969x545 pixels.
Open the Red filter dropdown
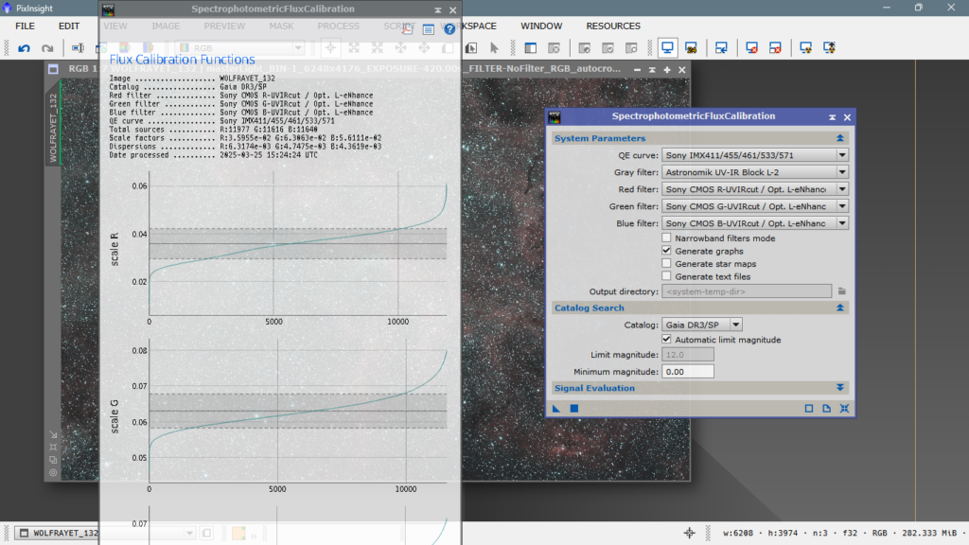pyautogui.click(x=754, y=189)
